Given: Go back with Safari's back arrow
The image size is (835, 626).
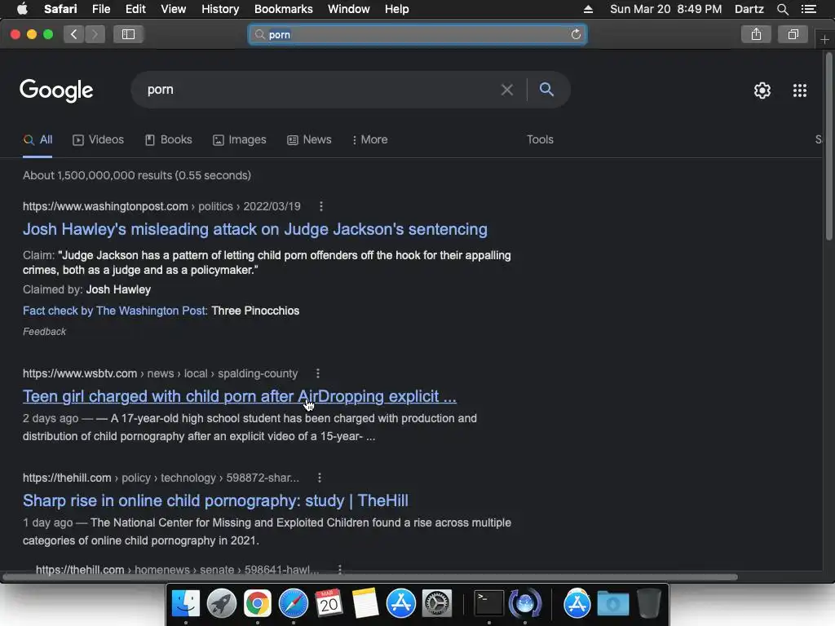Looking at the screenshot, I should (73, 34).
